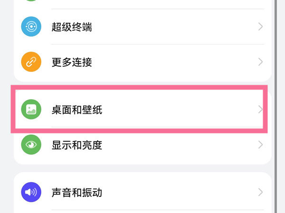The height and width of the screenshot is (213, 285).
Task: Tap the blue 超级终端 circular icon
Action: pos(31,27)
